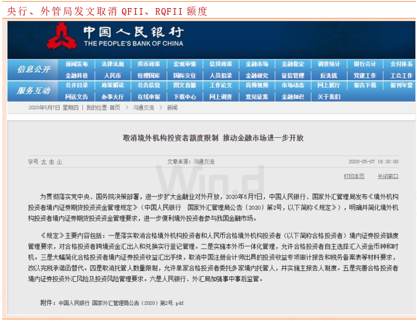Click 关闭窗口 link
The width and height of the screenshot is (417, 321).
click(x=388, y=176)
